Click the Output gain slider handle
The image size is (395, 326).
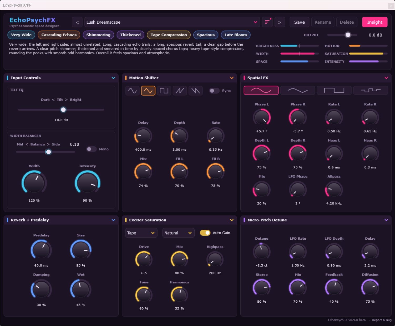click(348, 35)
